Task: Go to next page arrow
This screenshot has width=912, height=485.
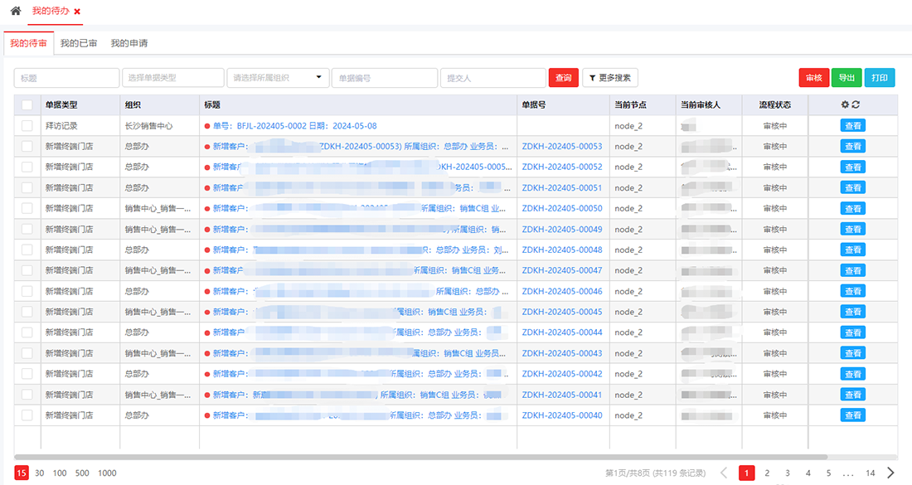Action: point(890,473)
